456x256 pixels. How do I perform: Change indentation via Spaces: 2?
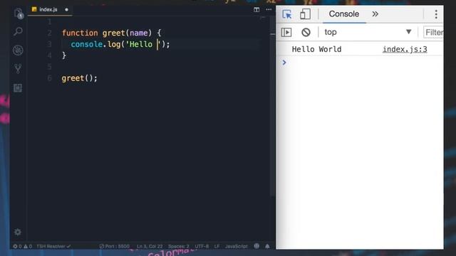(179, 247)
